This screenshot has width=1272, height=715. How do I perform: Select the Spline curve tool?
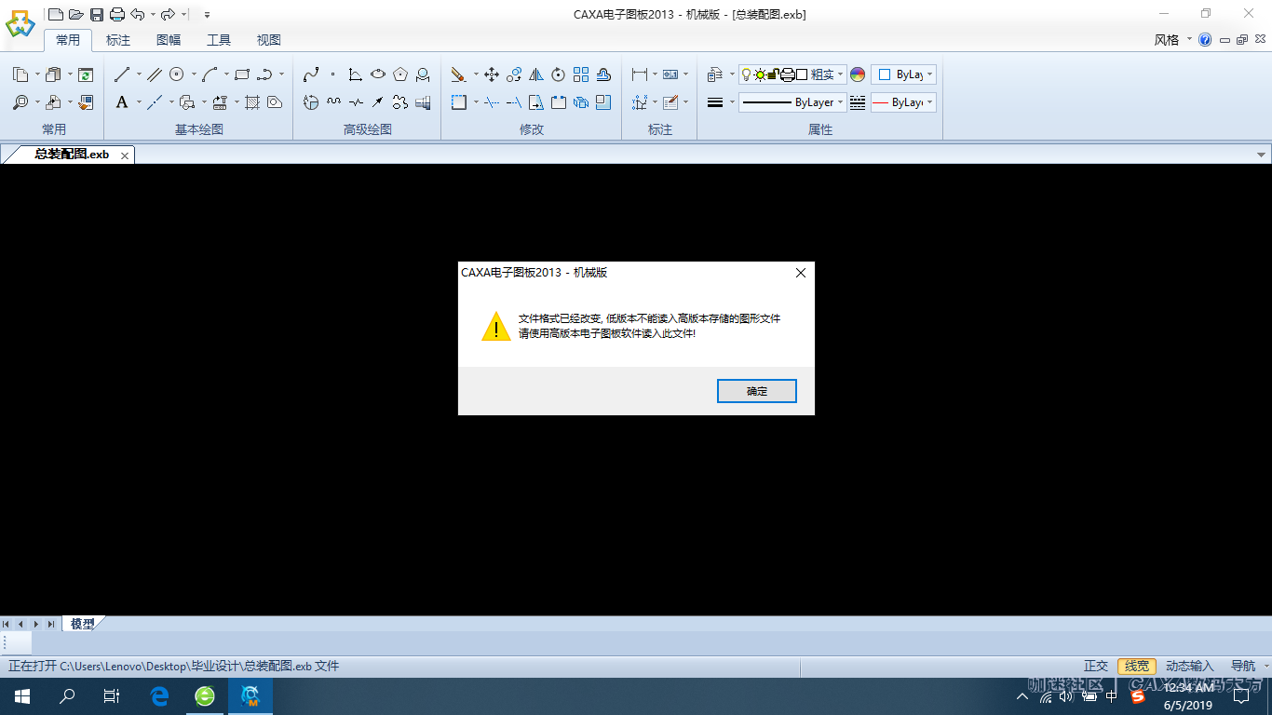tap(311, 74)
